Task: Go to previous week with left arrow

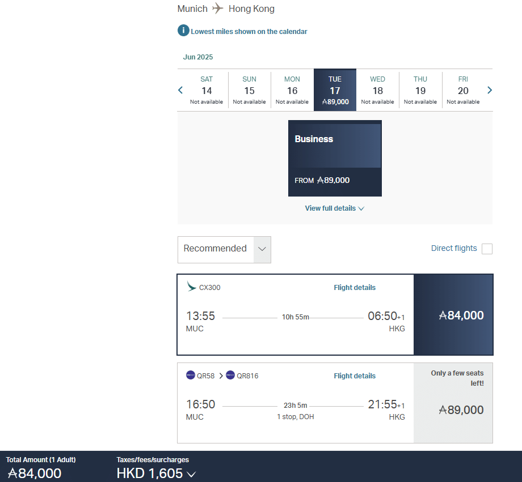Action: pos(181,90)
